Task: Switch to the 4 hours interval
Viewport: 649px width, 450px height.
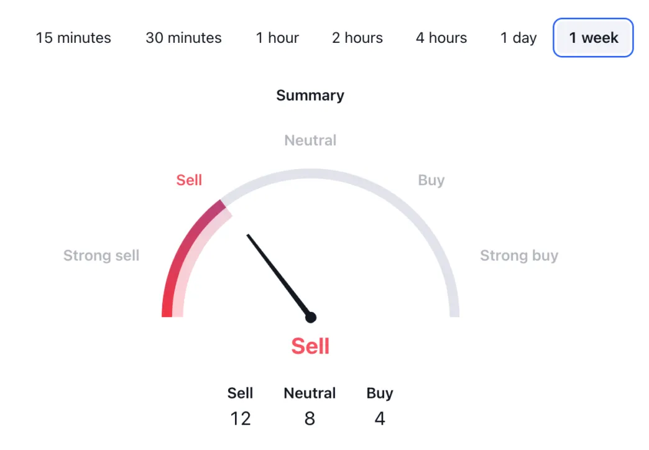Action: pos(441,38)
